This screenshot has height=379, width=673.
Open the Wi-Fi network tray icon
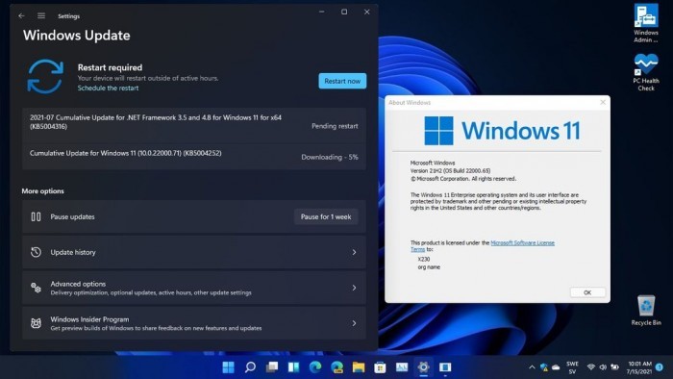point(591,367)
